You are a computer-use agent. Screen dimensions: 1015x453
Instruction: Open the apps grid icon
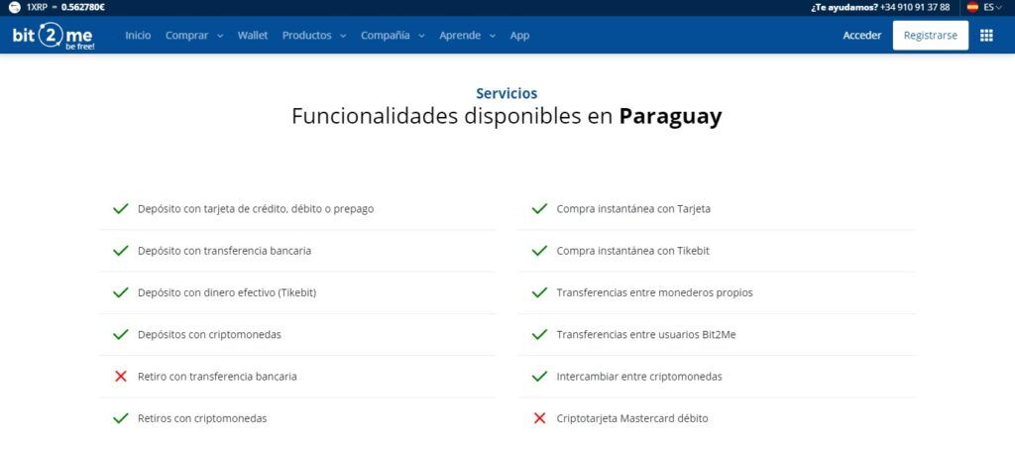[986, 36]
